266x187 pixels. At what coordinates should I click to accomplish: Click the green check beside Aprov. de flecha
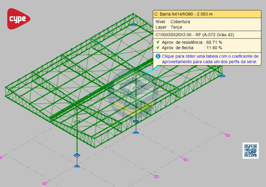[158, 48]
